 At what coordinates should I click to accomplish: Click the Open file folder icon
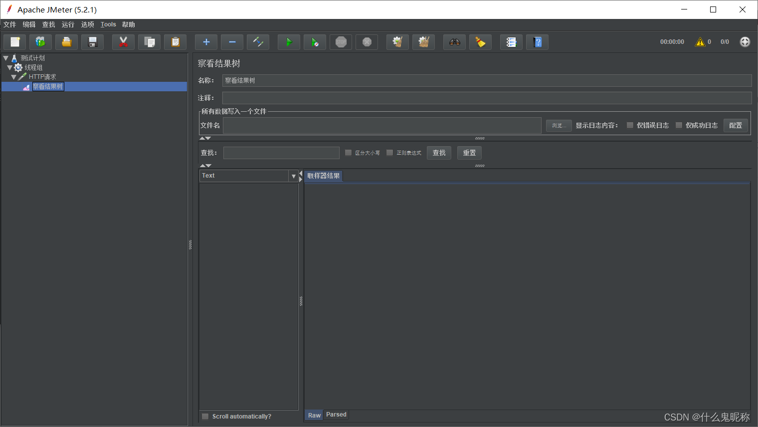[67, 42]
